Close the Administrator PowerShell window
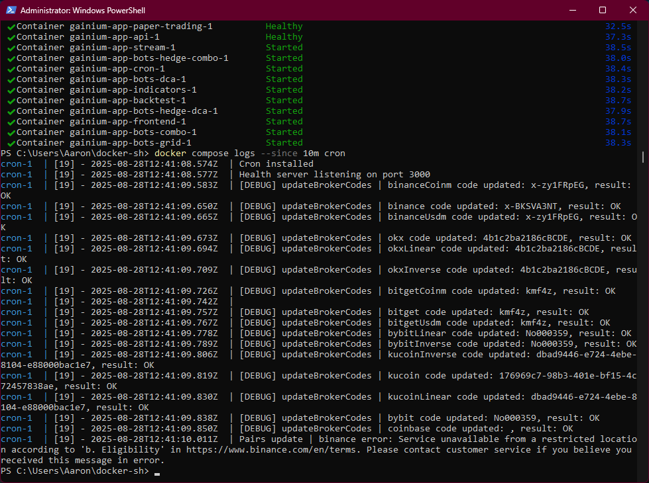This screenshot has width=649, height=483. [x=633, y=10]
